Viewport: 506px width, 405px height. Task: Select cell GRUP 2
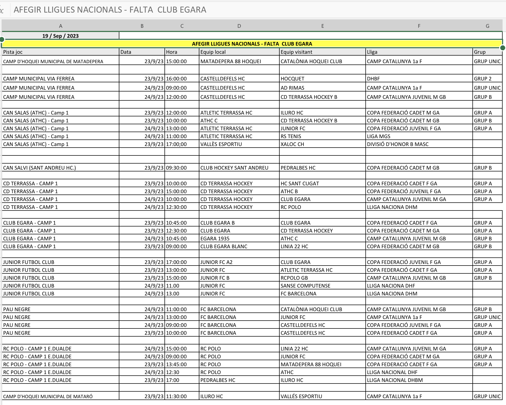tap(487, 79)
